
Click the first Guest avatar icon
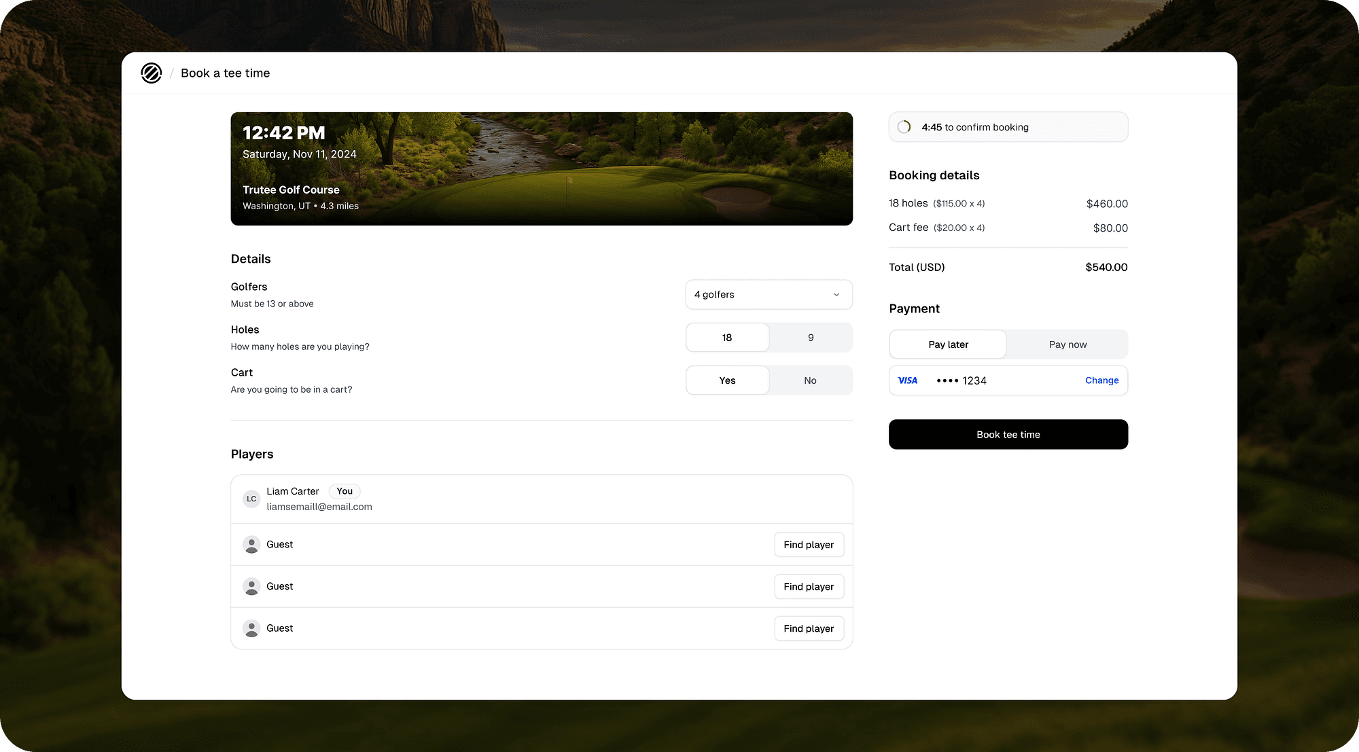251,545
